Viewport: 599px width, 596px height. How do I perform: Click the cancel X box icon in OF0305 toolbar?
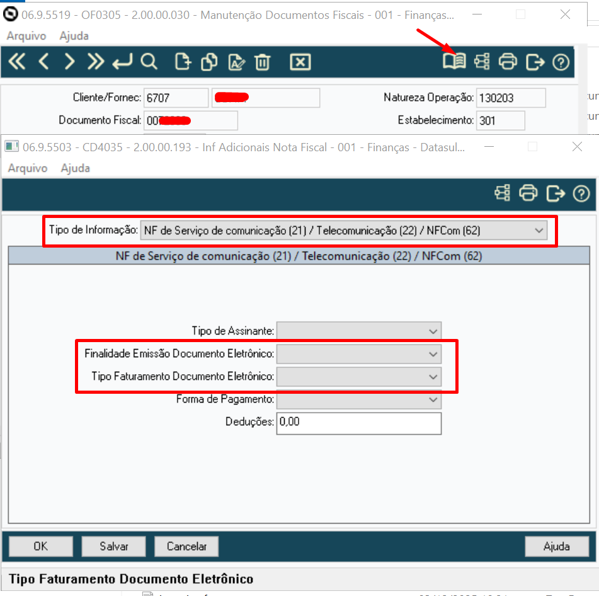[300, 62]
